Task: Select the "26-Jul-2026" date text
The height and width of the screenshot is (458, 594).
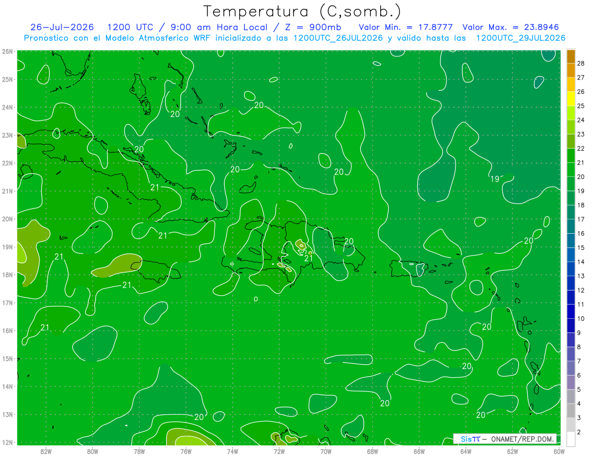Action: click(x=63, y=27)
